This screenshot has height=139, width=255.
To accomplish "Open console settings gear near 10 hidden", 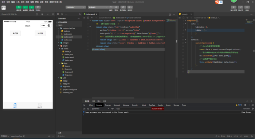I will tap(253, 109).
